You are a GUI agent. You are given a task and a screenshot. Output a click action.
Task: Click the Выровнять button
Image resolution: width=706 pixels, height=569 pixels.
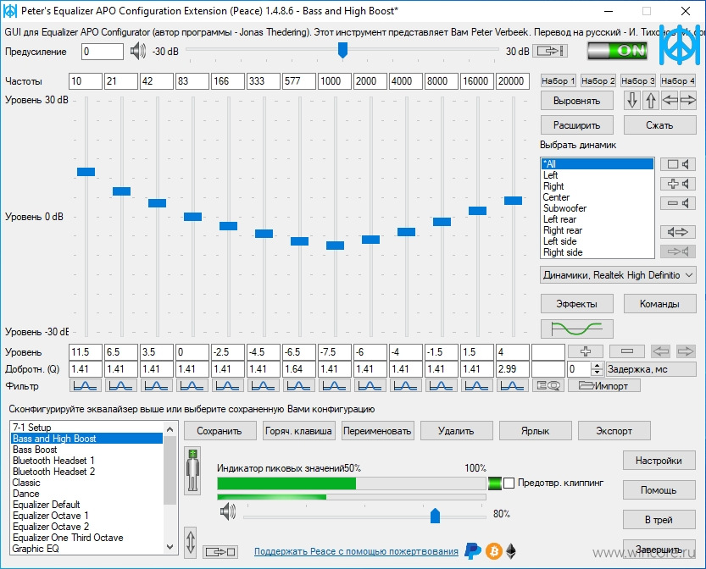pos(577,101)
